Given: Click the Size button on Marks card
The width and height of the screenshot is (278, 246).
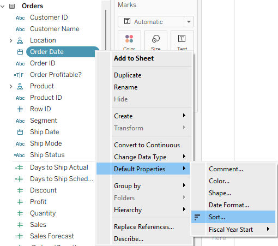Looking at the screenshot, I should [x=156, y=41].
